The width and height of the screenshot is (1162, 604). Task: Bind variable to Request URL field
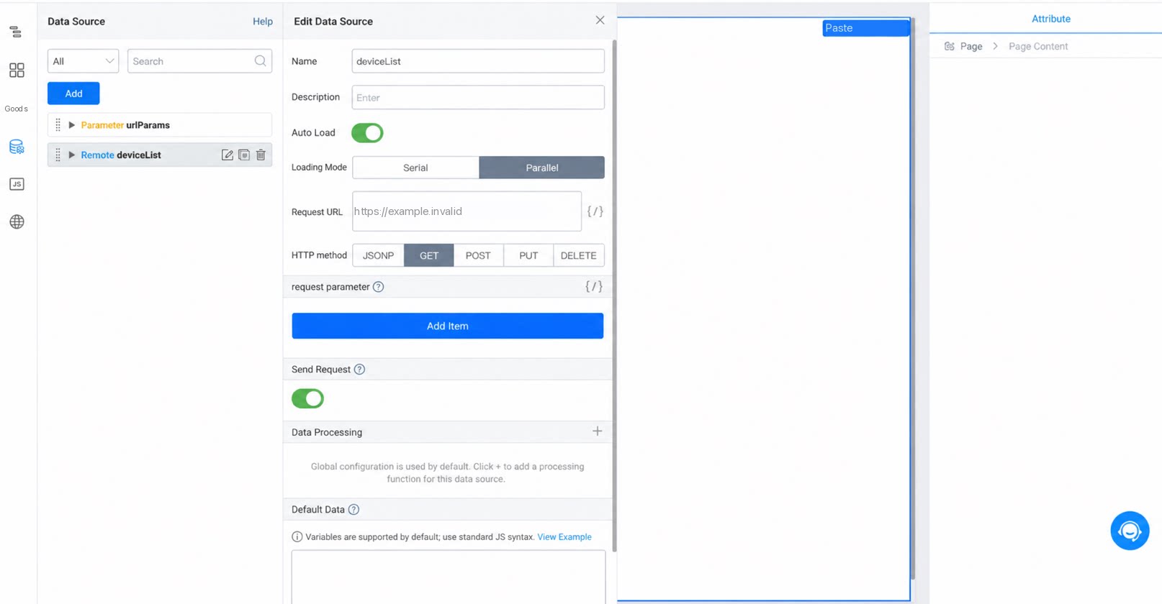point(595,211)
